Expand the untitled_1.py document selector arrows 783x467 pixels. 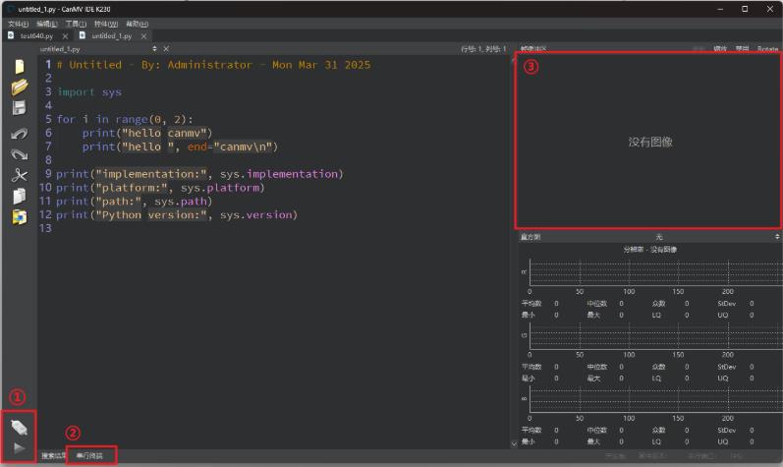154,49
